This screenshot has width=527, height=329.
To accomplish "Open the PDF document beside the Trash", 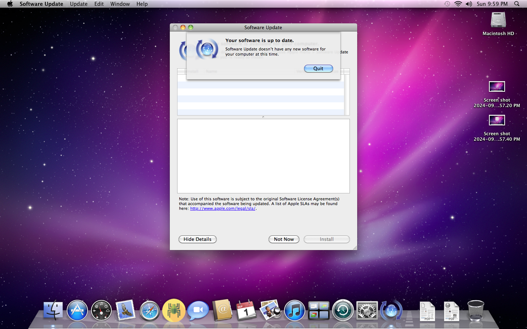I will click(451, 311).
